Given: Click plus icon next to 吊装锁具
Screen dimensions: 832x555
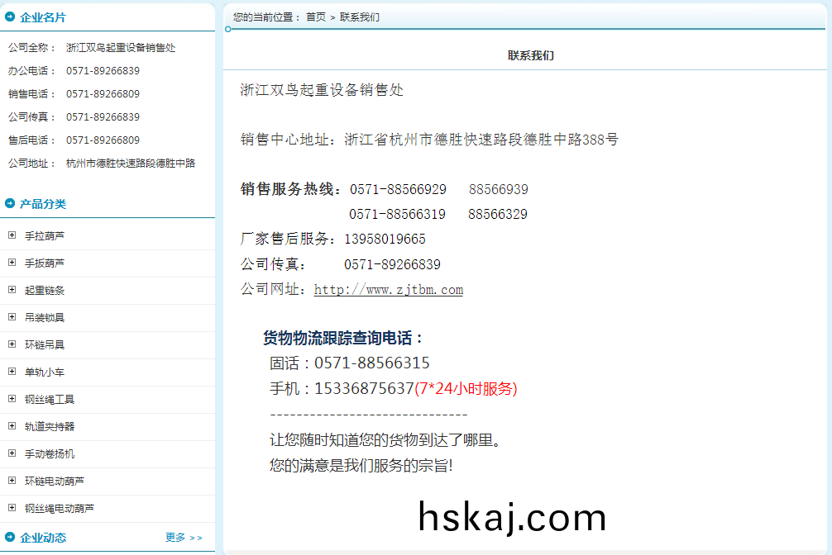Looking at the screenshot, I should point(12,317).
